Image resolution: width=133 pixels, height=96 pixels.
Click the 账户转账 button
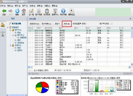pyautogui.click(x=47, y=24)
